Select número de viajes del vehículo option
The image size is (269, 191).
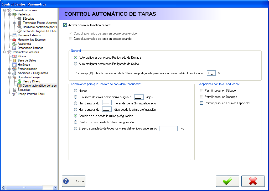point(75,97)
